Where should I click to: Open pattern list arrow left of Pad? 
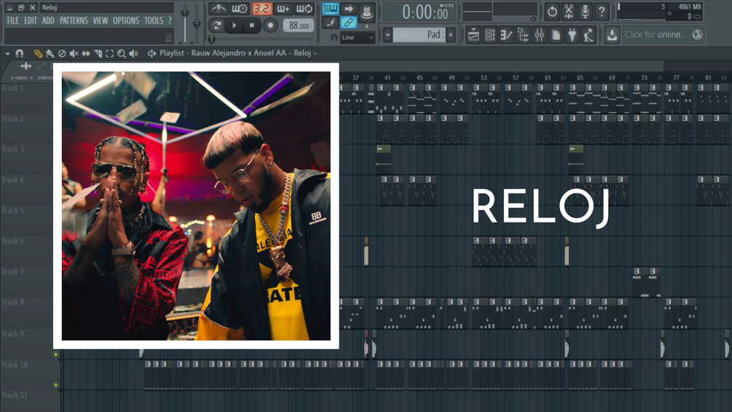pos(387,34)
